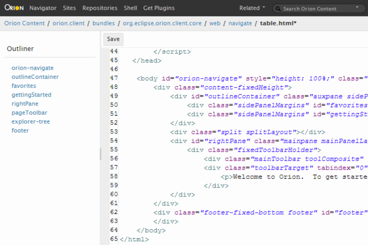Viewport: 368px width, 245px height.
Task: Click line number 47 in the gutter
Action: pos(114,78)
